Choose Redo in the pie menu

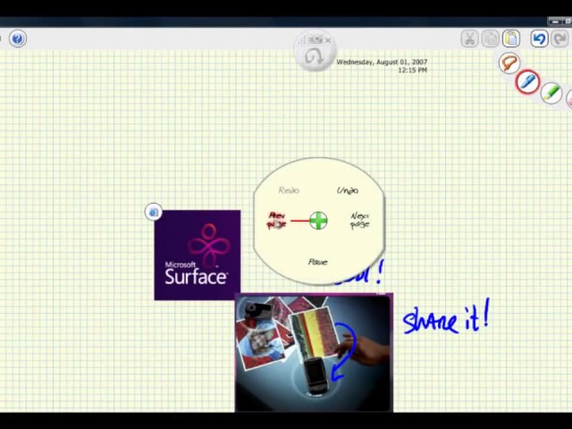pos(289,190)
